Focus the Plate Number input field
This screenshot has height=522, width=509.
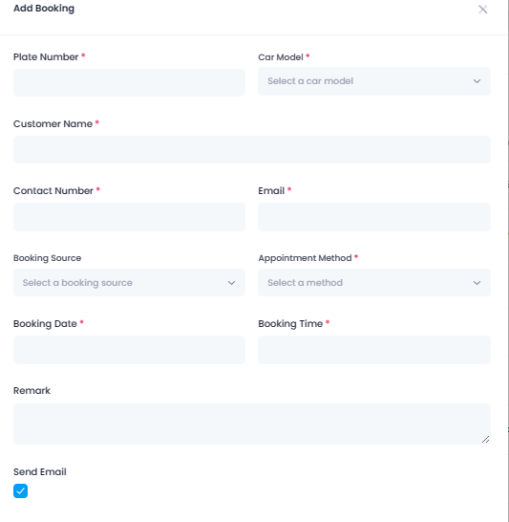[x=129, y=82]
